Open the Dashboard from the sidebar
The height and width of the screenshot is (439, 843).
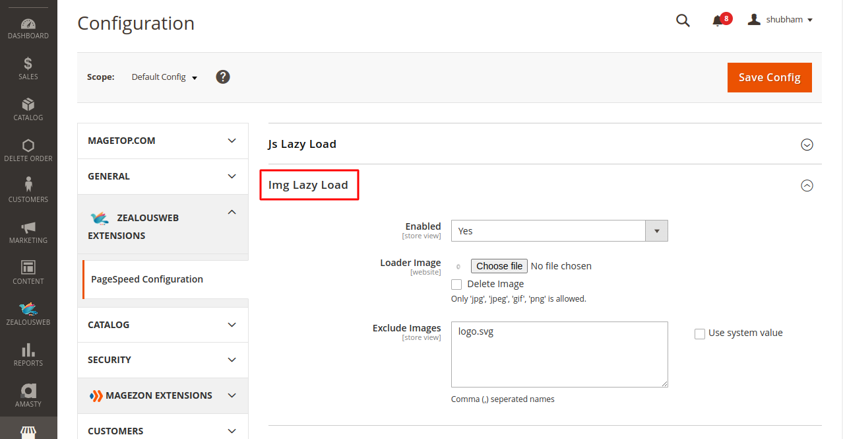(28, 28)
